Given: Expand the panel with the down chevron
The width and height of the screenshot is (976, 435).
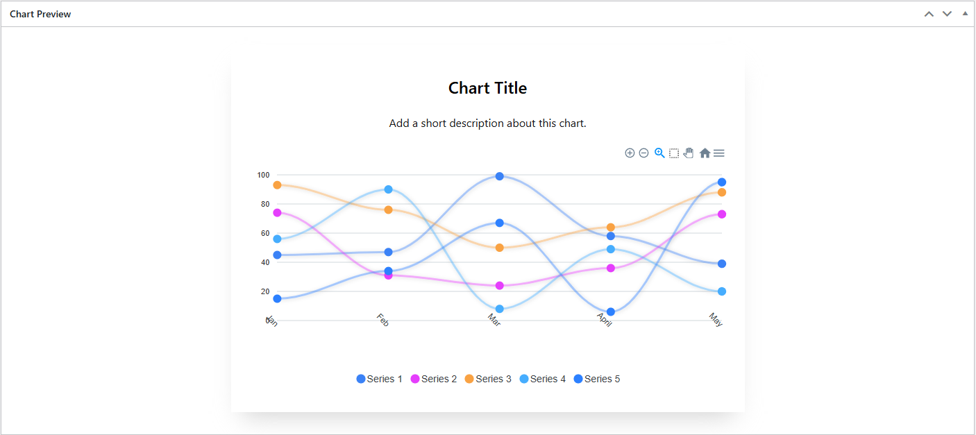Looking at the screenshot, I should tap(947, 13).
